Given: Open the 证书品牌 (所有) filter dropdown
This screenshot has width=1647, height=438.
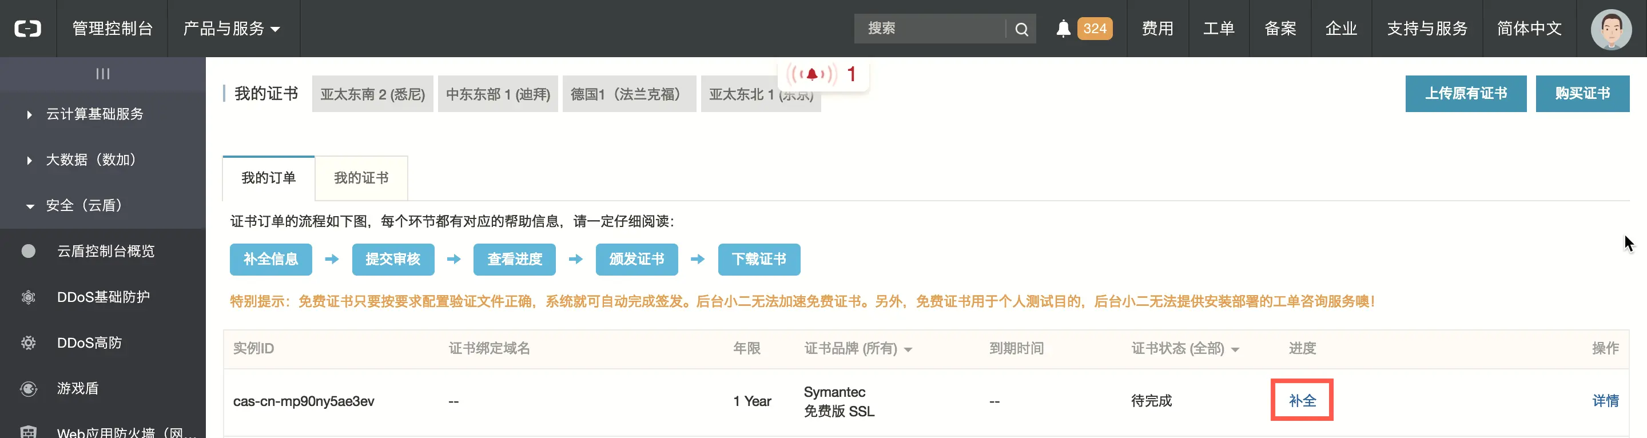Looking at the screenshot, I should [x=858, y=348].
